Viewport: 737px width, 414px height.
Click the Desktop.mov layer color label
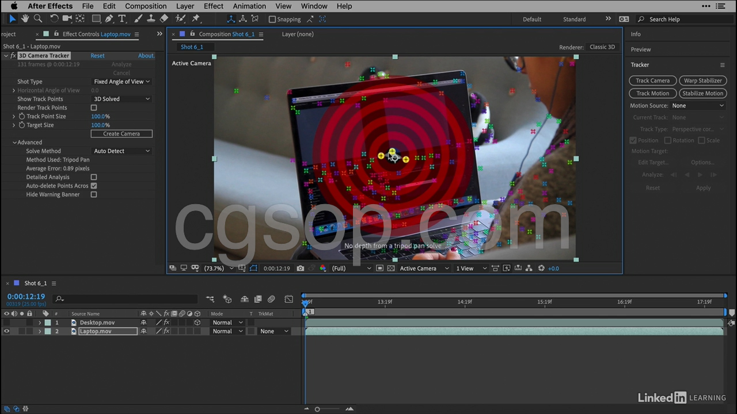pyautogui.click(x=47, y=323)
